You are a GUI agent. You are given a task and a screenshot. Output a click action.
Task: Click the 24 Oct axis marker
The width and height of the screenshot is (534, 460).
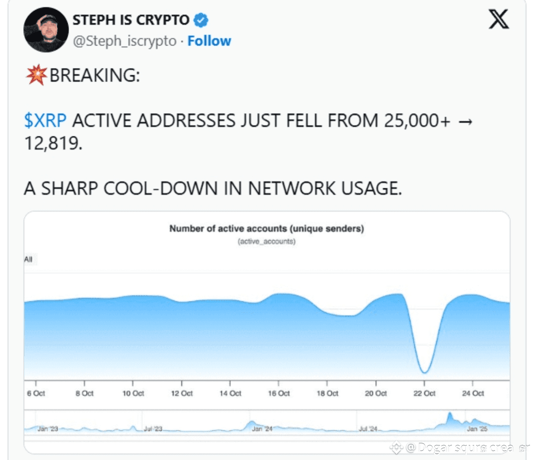(x=473, y=393)
